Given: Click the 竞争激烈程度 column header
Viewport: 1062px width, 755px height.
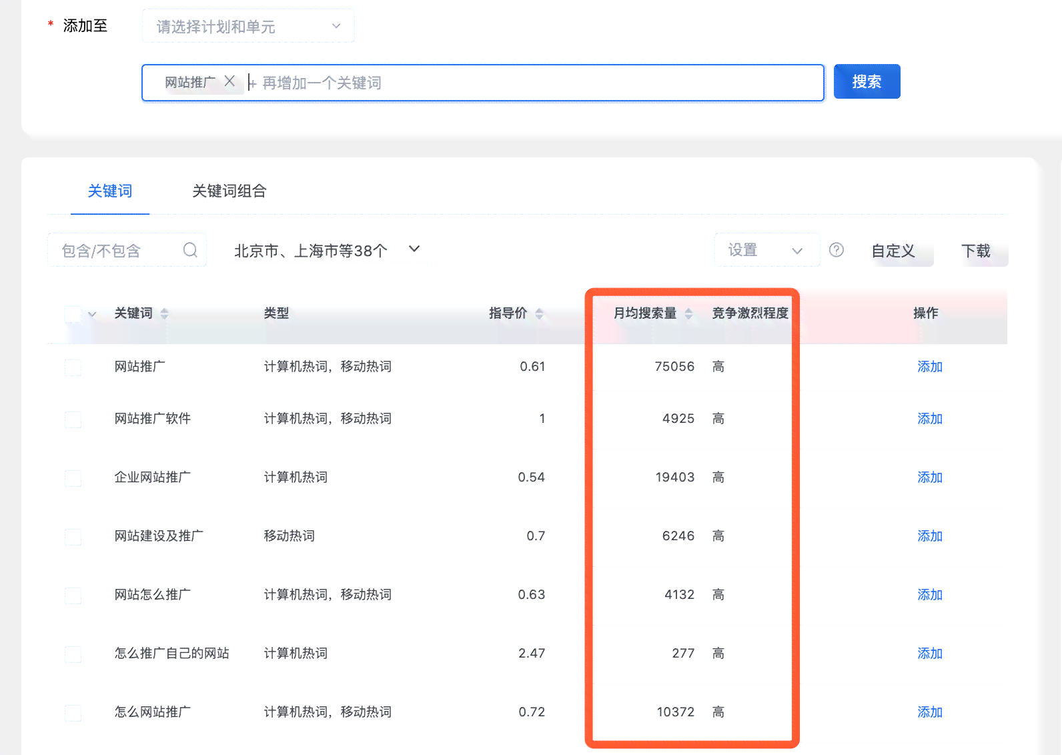Looking at the screenshot, I should [x=750, y=313].
